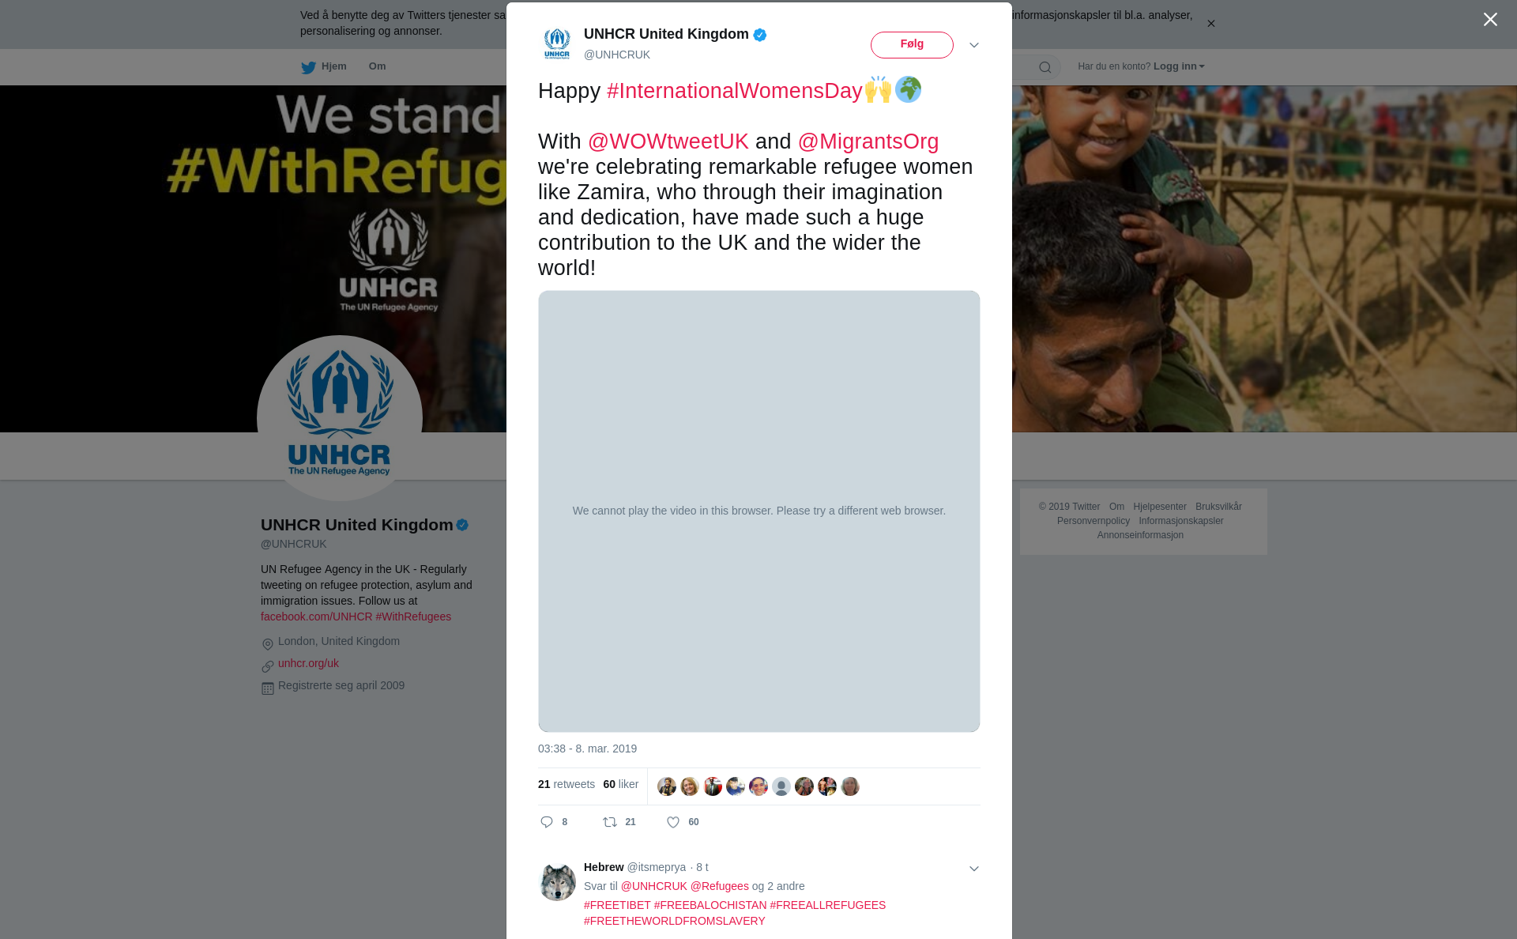The height and width of the screenshot is (939, 1517).
Task: Click the Twitter bird Hjem icon
Action: 309,67
